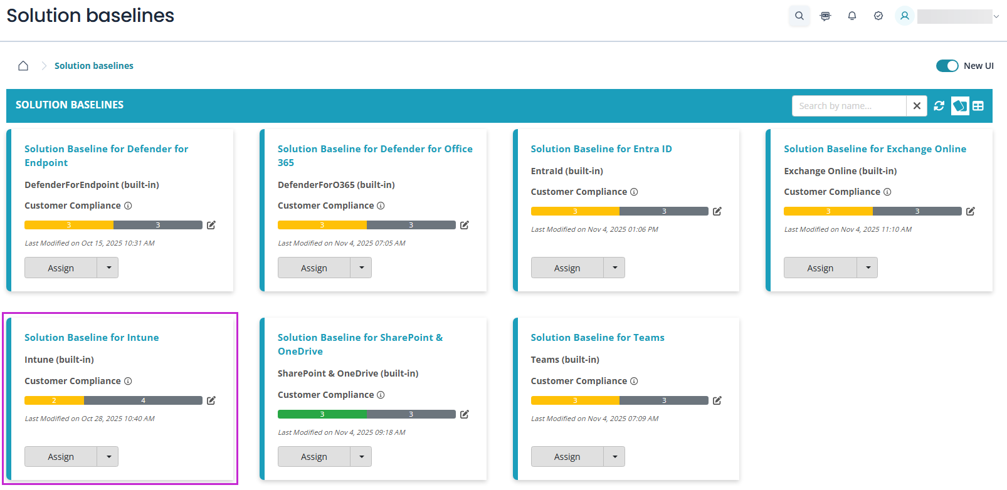Edit compliance for the Intune baseline

211,400
